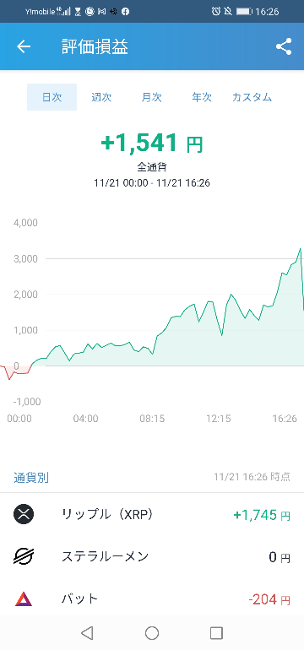This screenshot has width=304, height=650.
Task: Open the リップル（XRP）row
Action: tap(152, 515)
